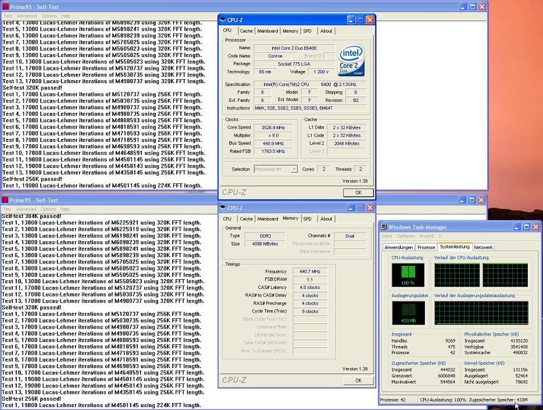Switch to Mainboard tab in lower CPU-Z
The height and width of the screenshot is (410, 543).
(x=267, y=219)
